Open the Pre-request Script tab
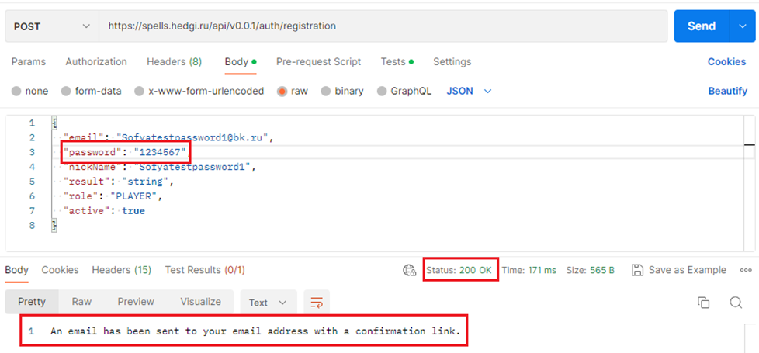Viewport: 759px width, 353px height. click(x=318, y=62)
